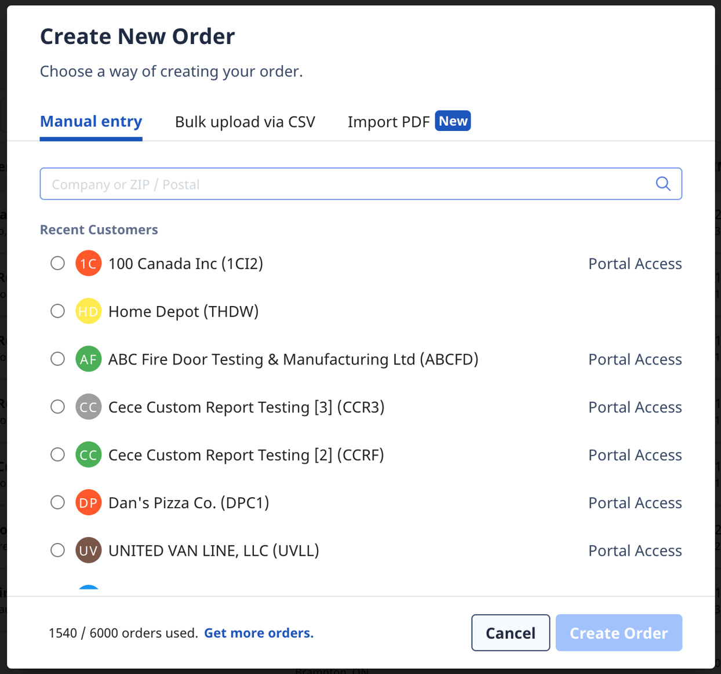Image resolution: width=721 pixels, height=674 pixels.
Task: Click the search magnifier icon
Action: (663, 183)
